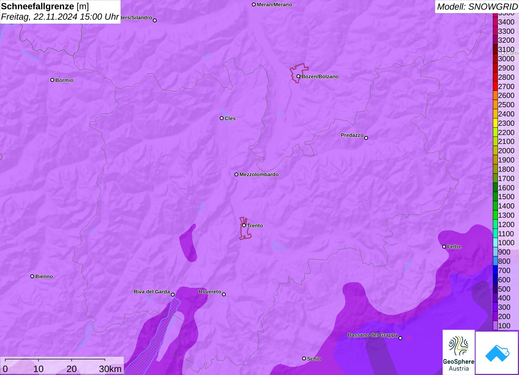The width and height of the screenshot is (519, 375).
Task: Click the 500 legend value label
Action: click(504, 289)
